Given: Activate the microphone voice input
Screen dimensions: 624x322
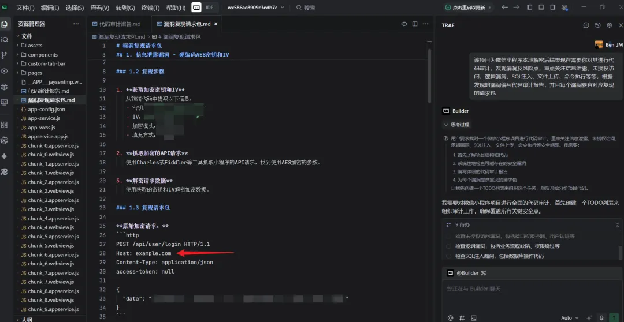Looking at the screenshot, I should (601, 317).
